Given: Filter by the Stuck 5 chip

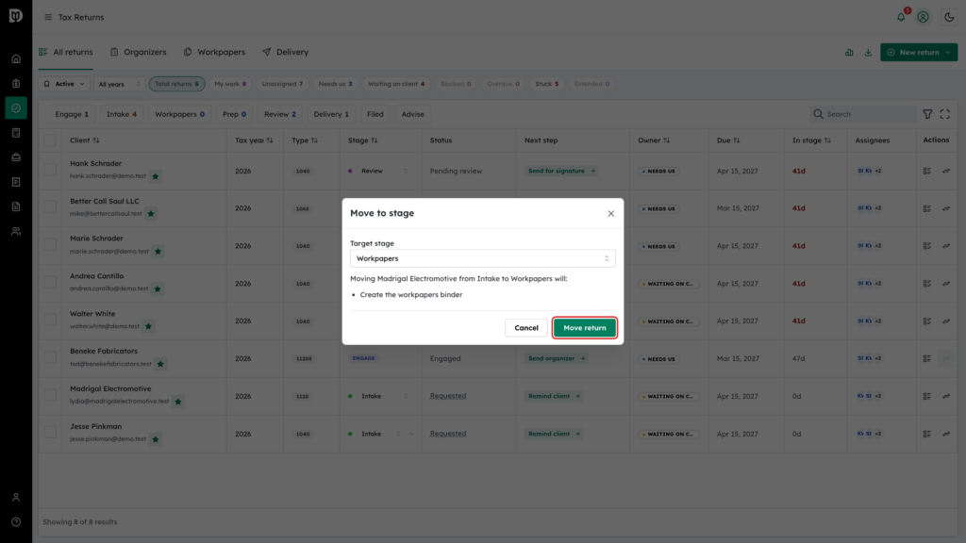Looking at the screenshot, I should (546, 84).
